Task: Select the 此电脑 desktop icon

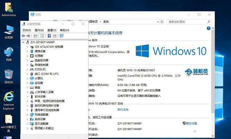Action: pyautogui.click(x=9, y=32)
